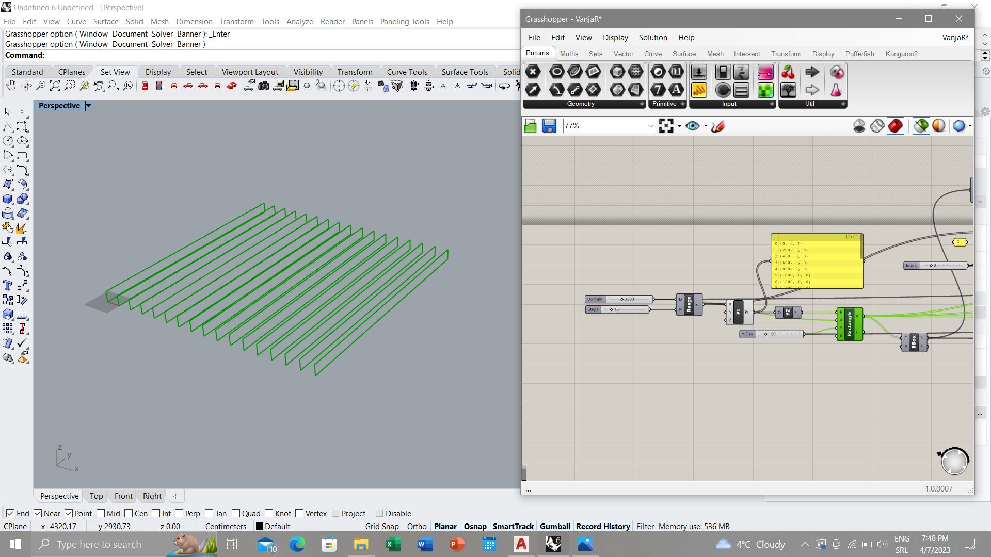Pick the Integer (7) primitive parameter
This screenshot has height=557, width=991.
[658, 90]
